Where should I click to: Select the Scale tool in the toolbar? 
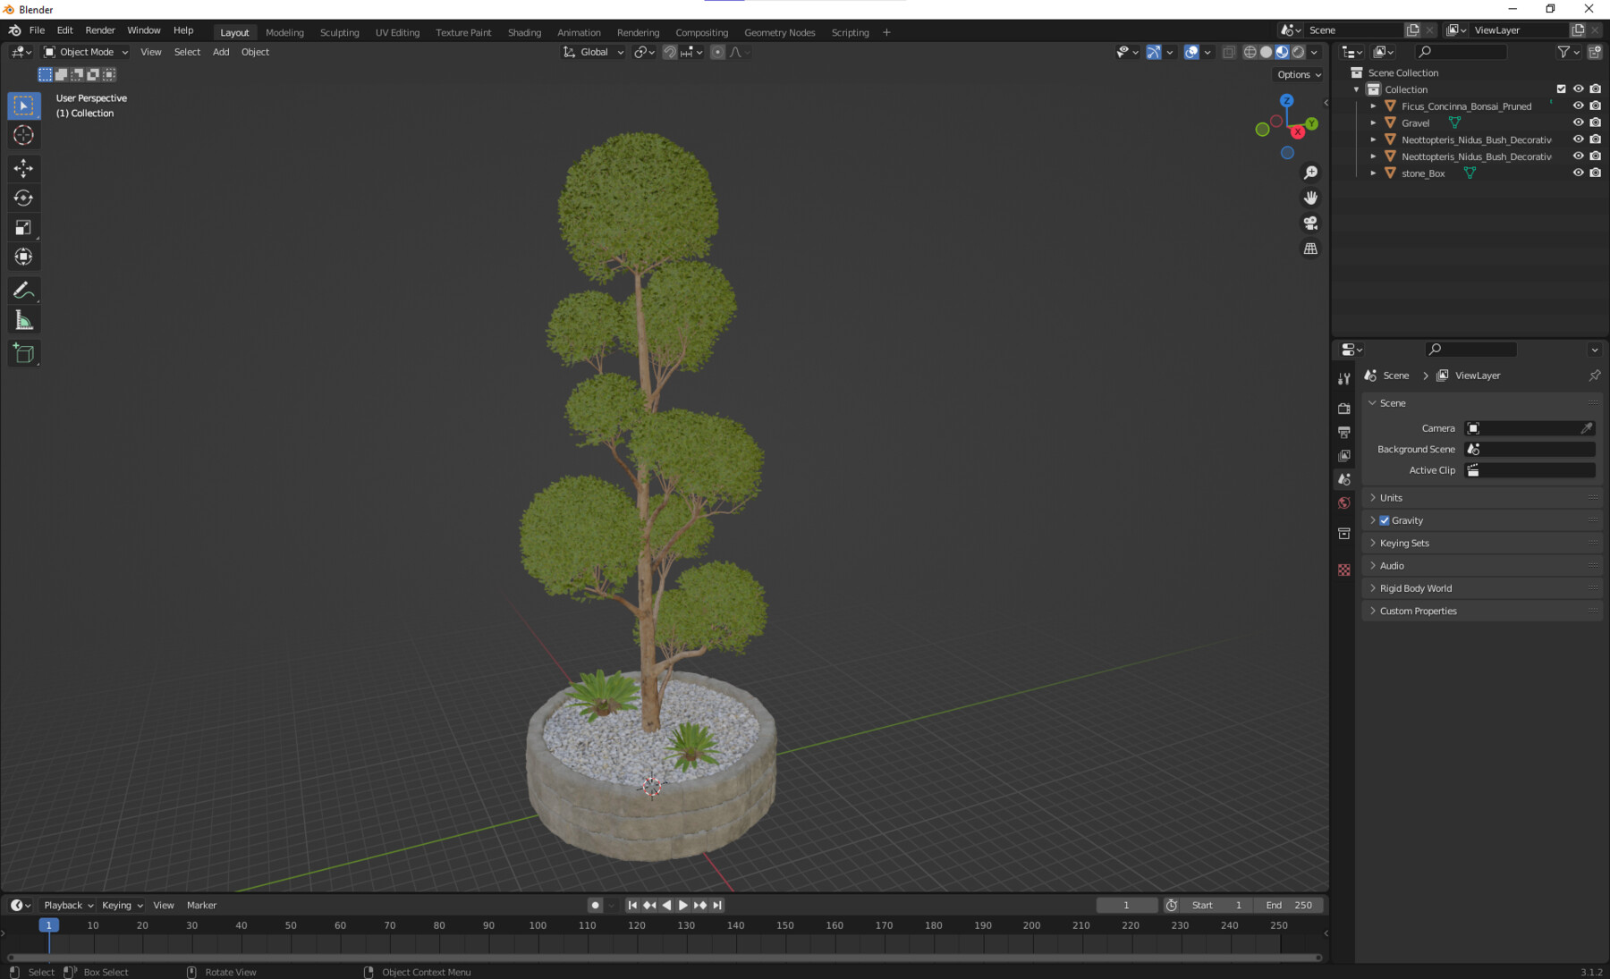24,227
